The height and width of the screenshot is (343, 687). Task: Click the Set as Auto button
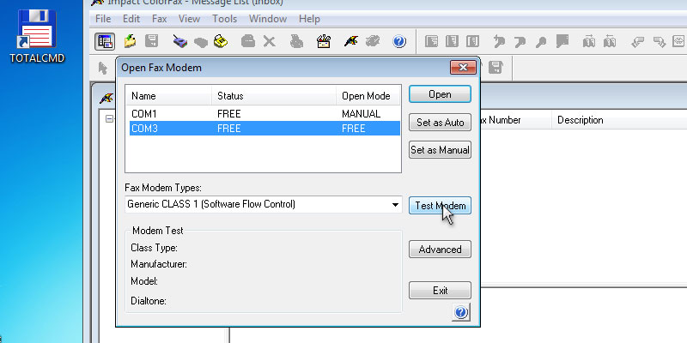pos(440,123)
